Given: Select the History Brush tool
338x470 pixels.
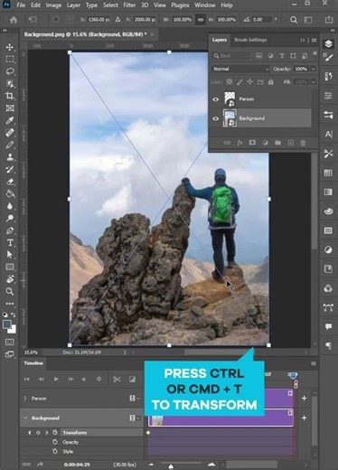Looking at the screenshot, I should point(10,169).
